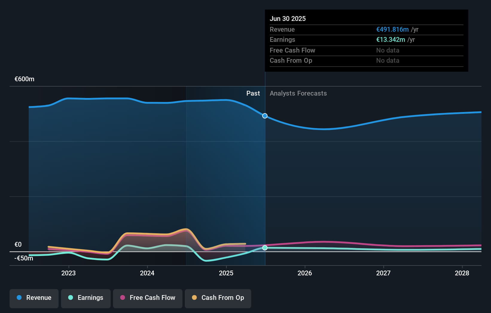The height and width of the screenshot is (313, 491).
Task: Click the orange Cash From Op legend dot
Action: [x=195, y=298]
